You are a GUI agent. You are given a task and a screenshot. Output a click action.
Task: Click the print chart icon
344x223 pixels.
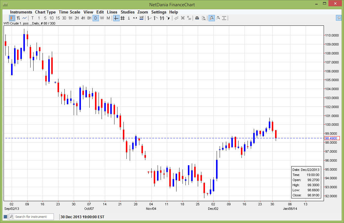[x=197, y=18]
